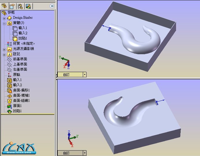Click the coordinate triad in the upper viewport
Viewport: 200px width, 156px height.
(65, 63)
